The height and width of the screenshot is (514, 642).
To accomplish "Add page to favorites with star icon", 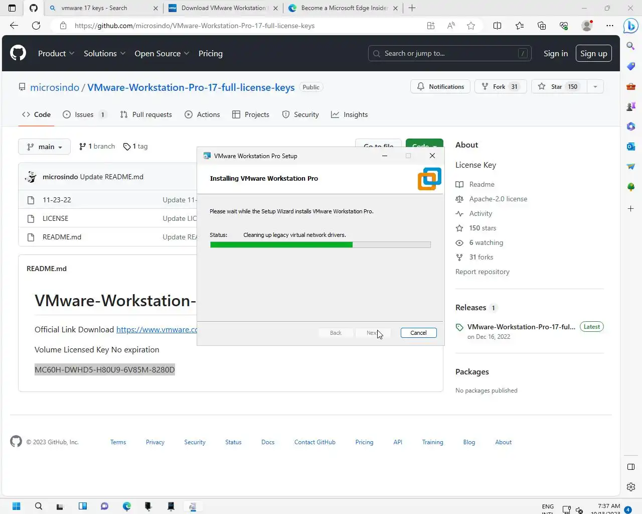I will pos(471,26).
